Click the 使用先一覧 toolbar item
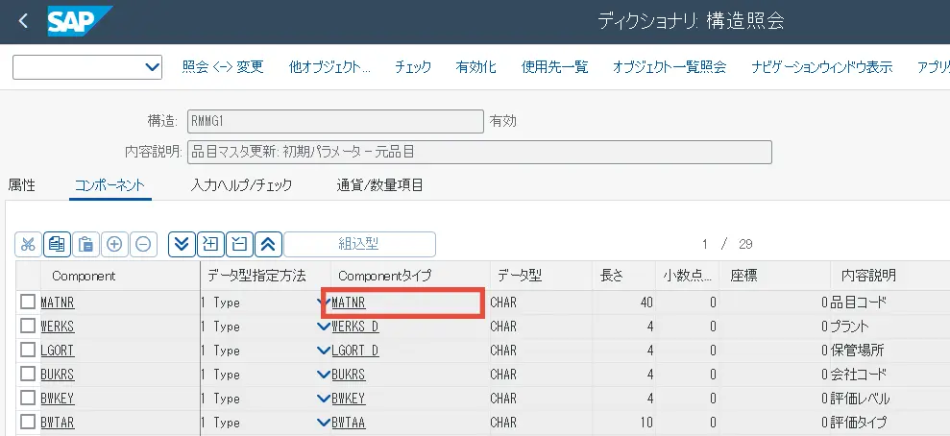Image resolution: width=950 pixels, height=436 pixels. click(554, 67)
